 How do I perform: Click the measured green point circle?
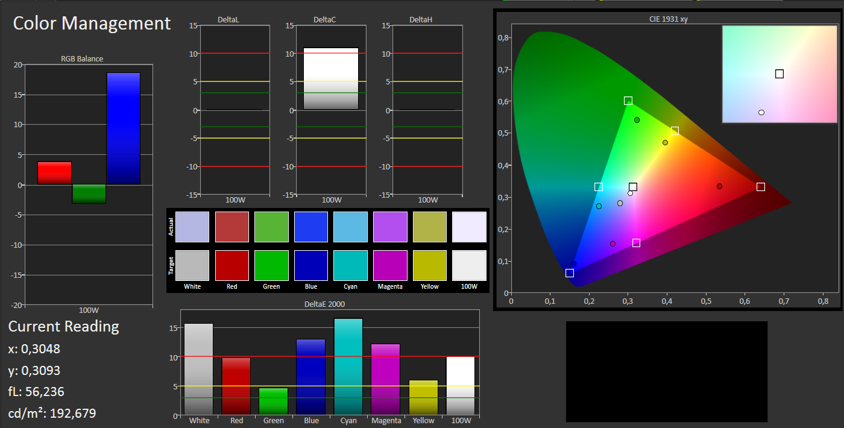point(637,120)
